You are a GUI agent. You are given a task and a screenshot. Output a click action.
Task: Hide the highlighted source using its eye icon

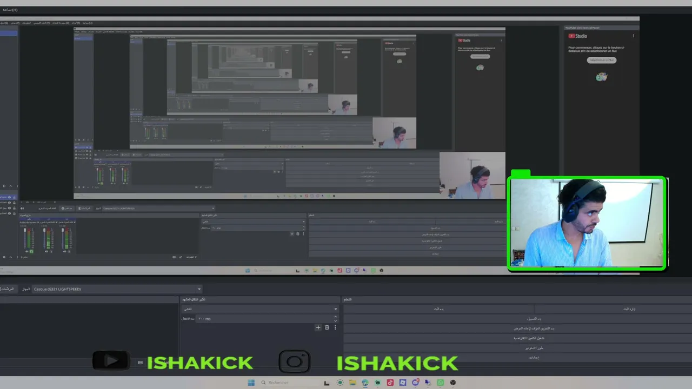pyautogui.click(x=9, y=198)
